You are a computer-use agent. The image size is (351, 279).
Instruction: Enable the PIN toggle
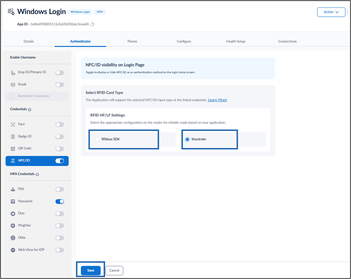coord(60,189)
